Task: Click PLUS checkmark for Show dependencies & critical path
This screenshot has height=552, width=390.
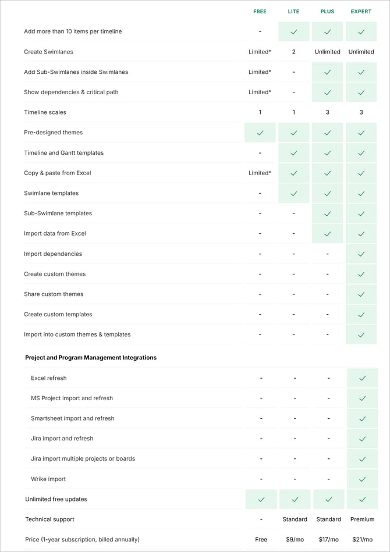Action: pyautogui.click(x=327, y=92)
